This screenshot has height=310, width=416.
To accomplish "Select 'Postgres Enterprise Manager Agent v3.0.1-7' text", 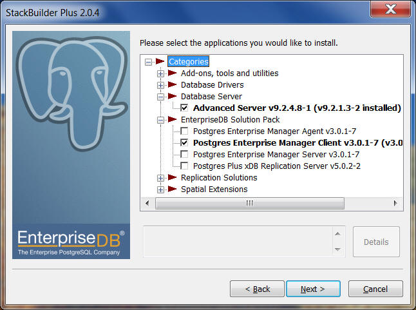I will 274,131.
